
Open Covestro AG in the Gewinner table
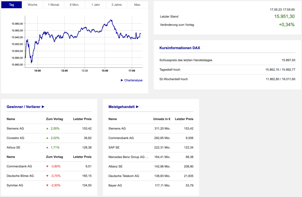pos(16,138)
